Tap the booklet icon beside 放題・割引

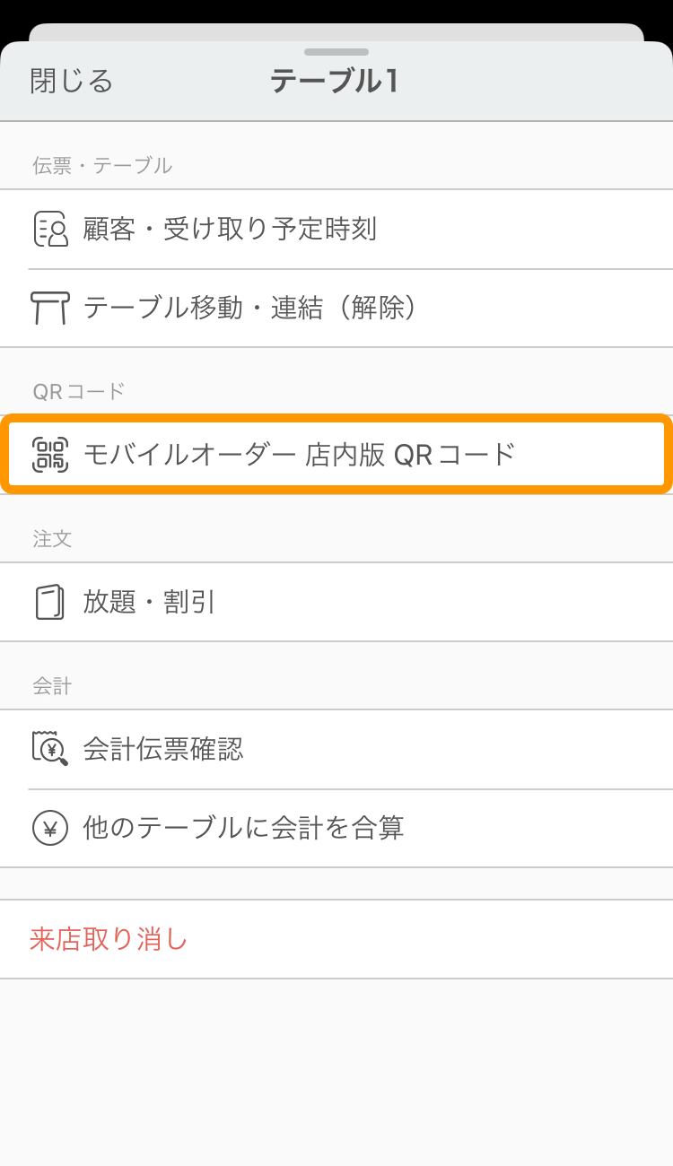[50, 602]
